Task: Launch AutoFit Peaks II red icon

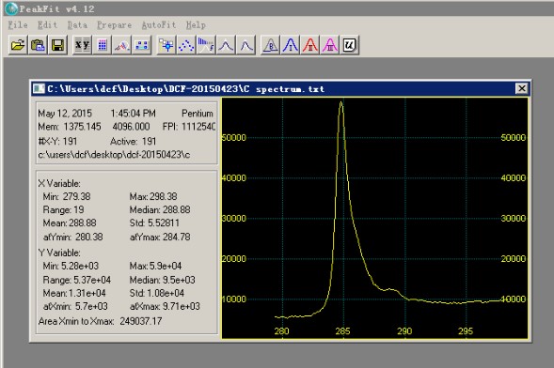Action: pos(309,45)
